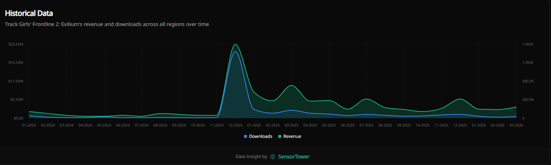The height and width of the screenshot is (165, 551).
Task: Click the 04-2025 date label
Action: [310, 125]
